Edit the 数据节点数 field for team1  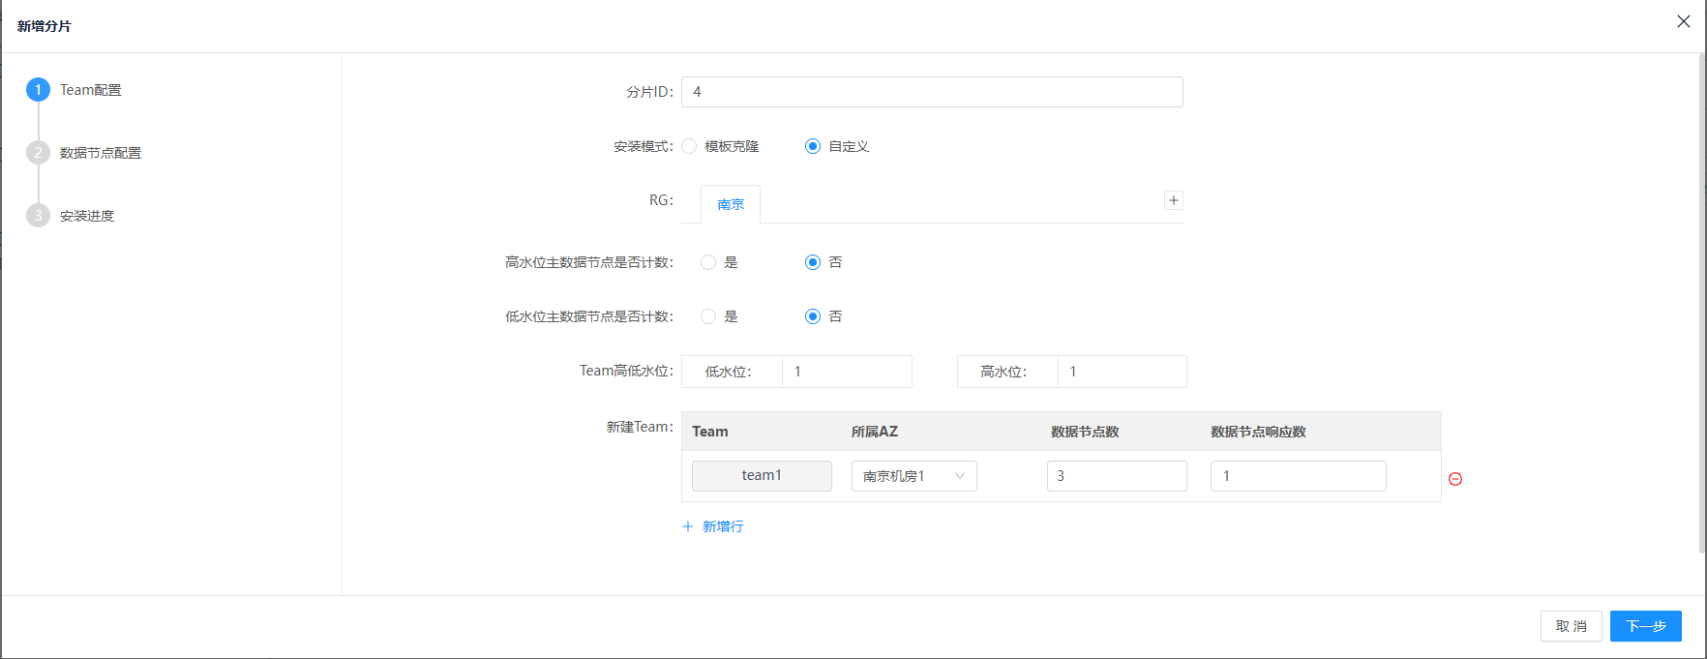point(1117,476)
